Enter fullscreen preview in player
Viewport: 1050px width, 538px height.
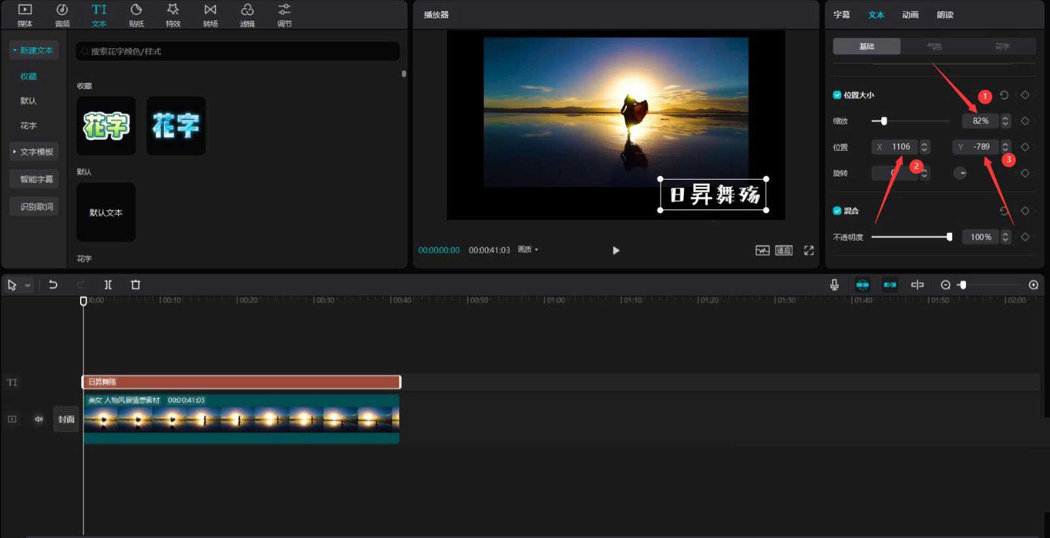(808, 251)
